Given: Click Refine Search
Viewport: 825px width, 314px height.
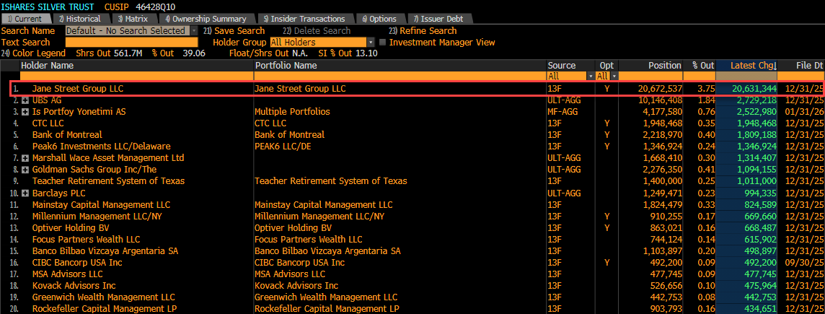Looking at the screenshot, I should pos(423,31).
